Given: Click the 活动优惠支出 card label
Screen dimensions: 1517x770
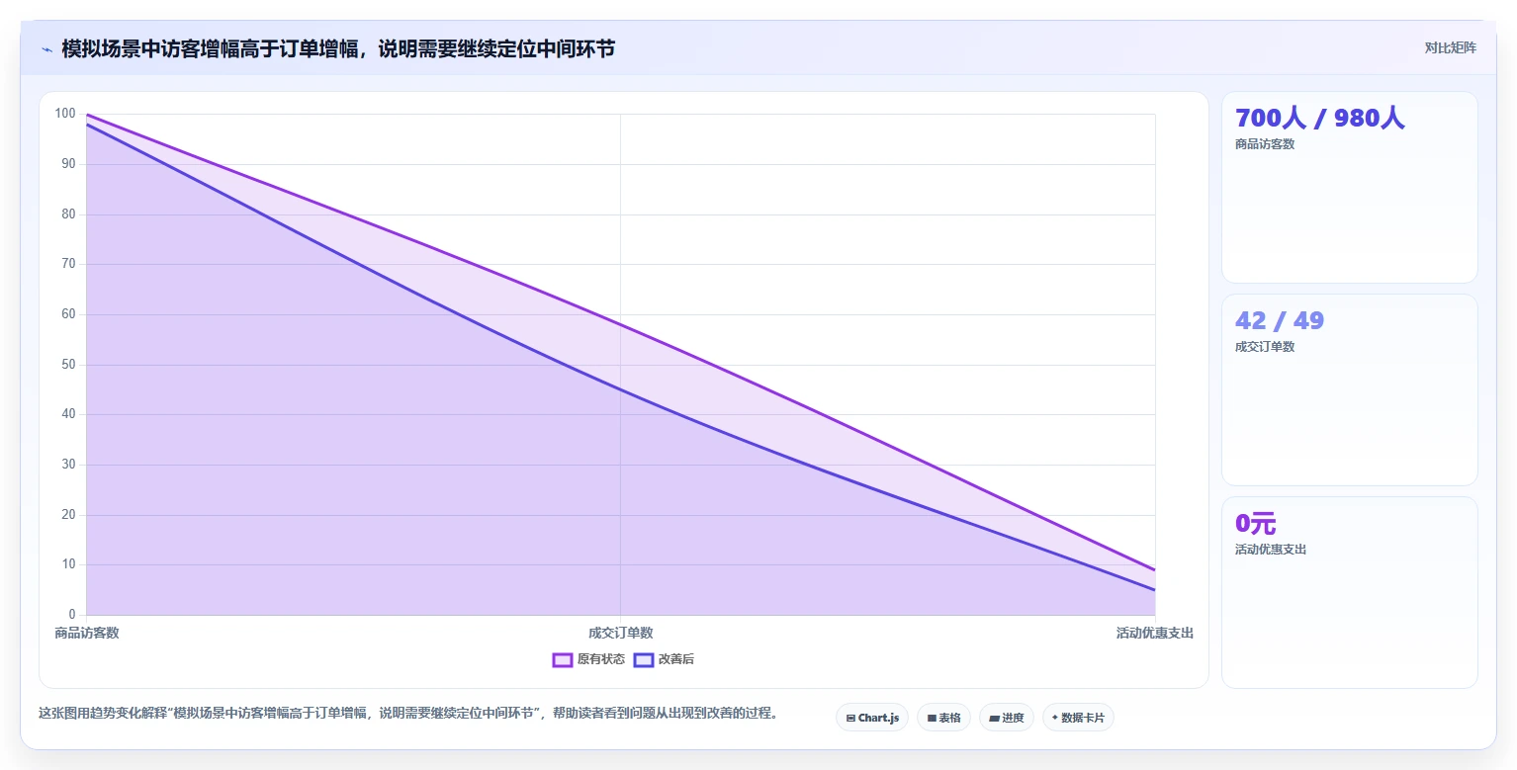Looking at the screenshot, I should (x=1271, y=550).
